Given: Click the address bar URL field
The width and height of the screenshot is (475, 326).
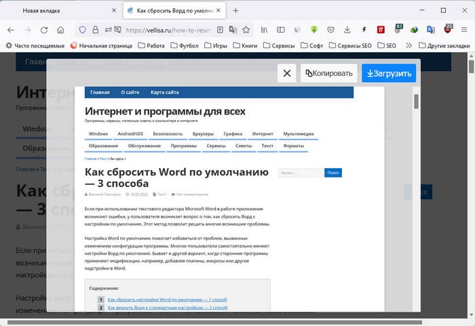Looking at the screenshot, I should pyautogui.click(x=168, y=30).
